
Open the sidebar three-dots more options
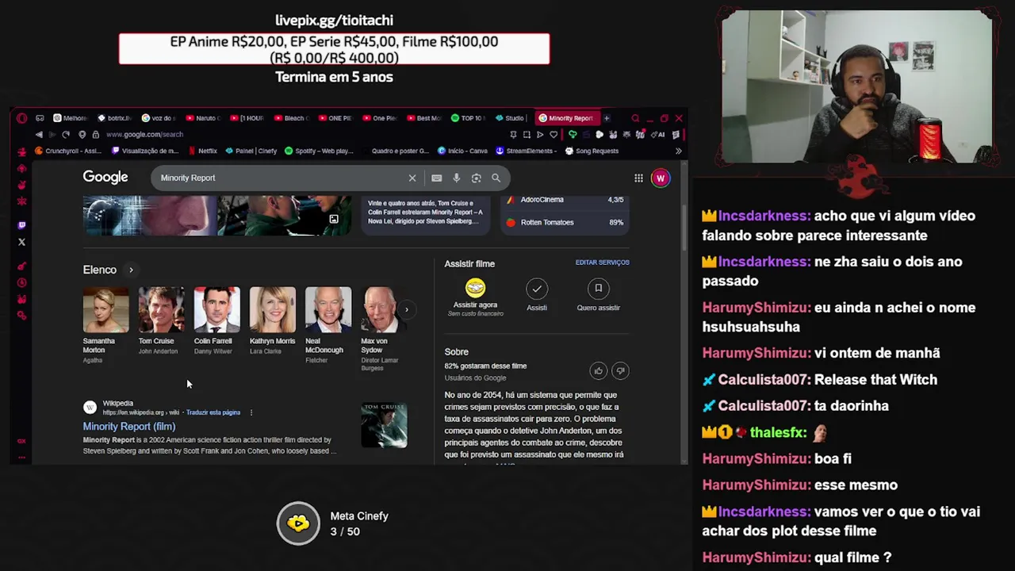[x=21, y=457]
